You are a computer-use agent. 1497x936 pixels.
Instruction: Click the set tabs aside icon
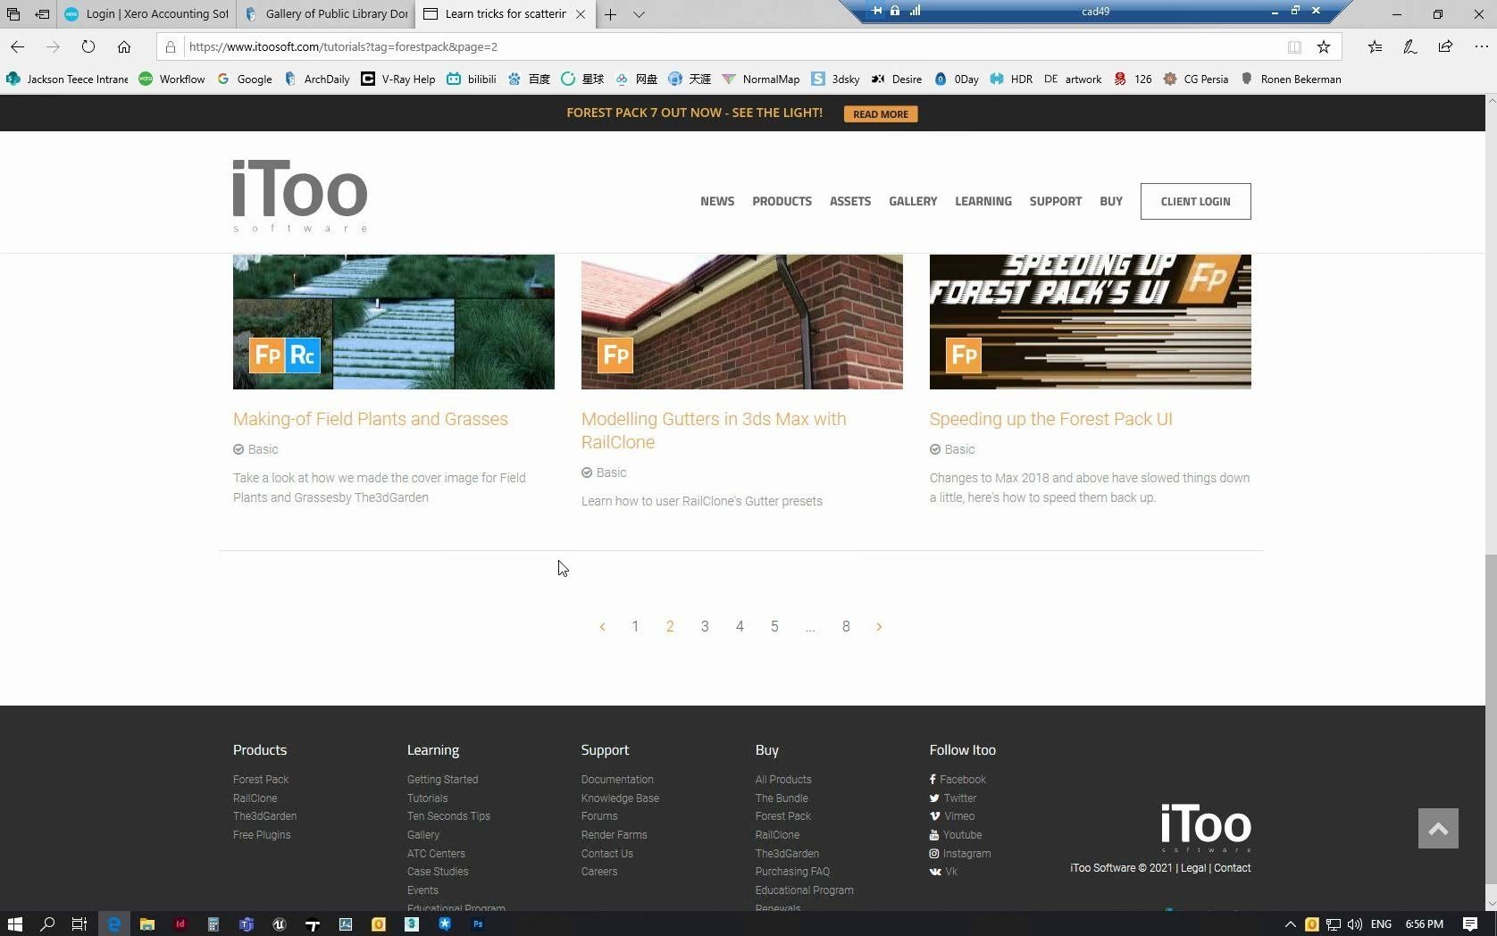42,14
